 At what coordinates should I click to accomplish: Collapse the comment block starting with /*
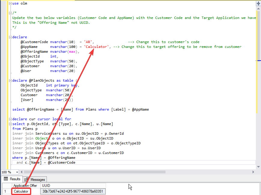[x=11, y=13]
